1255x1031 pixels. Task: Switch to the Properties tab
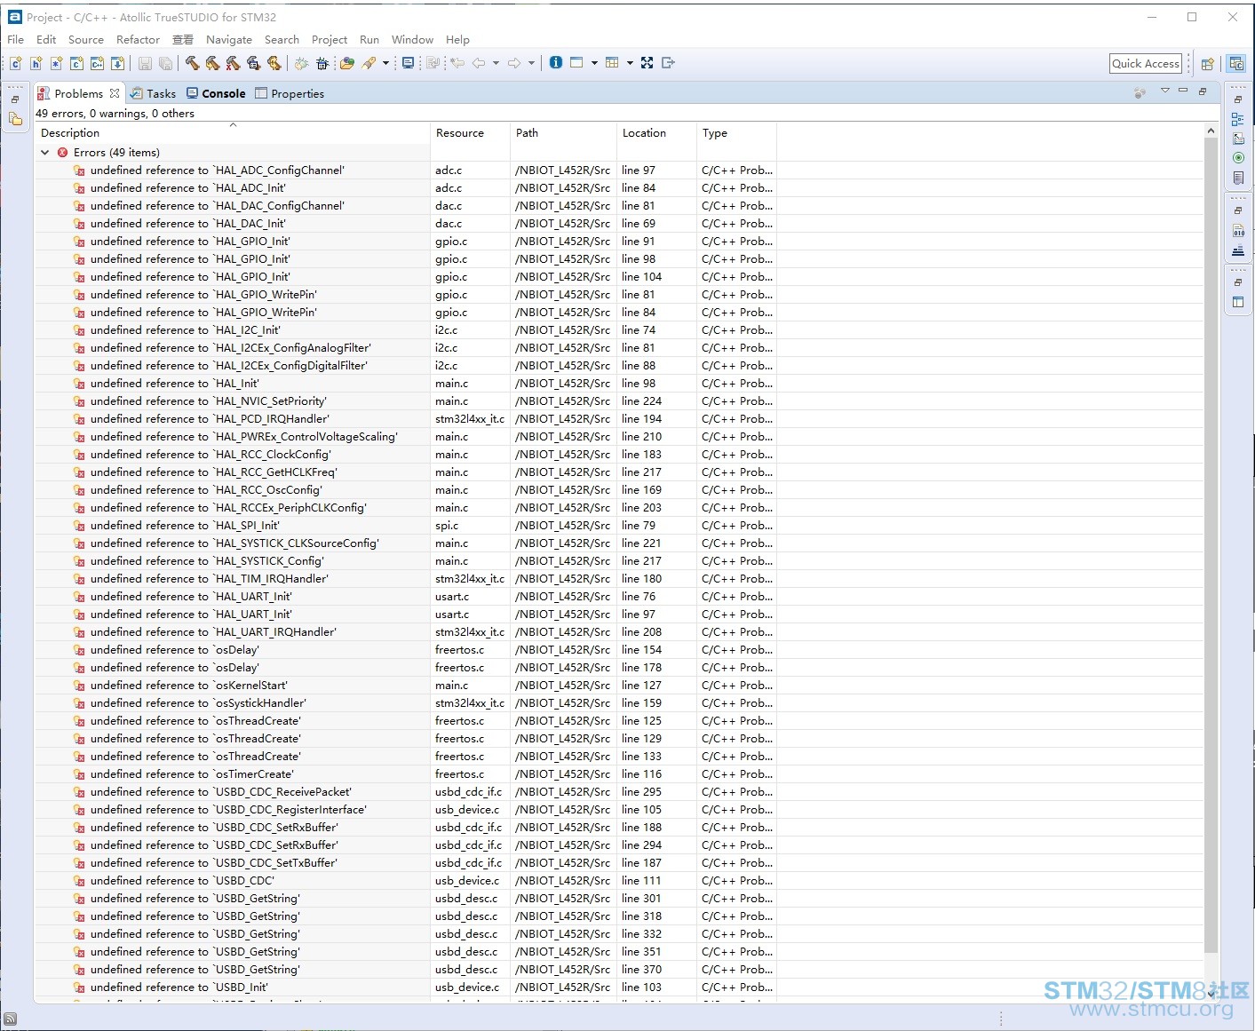click(290, 93)
